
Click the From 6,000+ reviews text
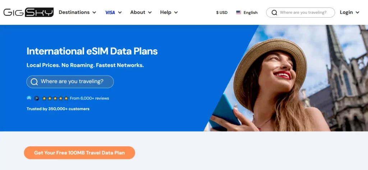click(89, 98)
